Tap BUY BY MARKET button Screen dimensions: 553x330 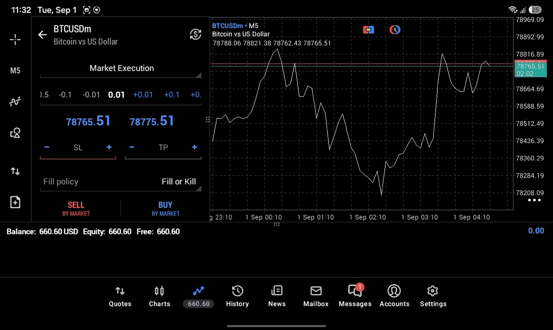point(165,209)
